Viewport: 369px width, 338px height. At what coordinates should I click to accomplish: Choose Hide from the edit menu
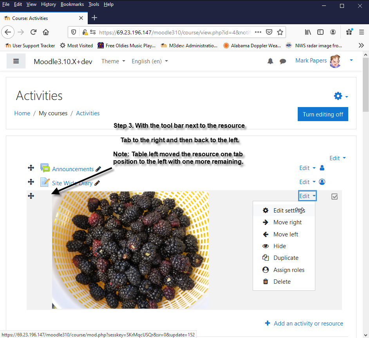click(284, 246)
